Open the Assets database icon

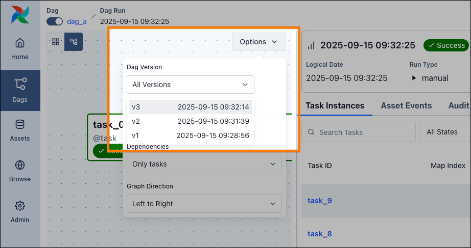[20, 130]
